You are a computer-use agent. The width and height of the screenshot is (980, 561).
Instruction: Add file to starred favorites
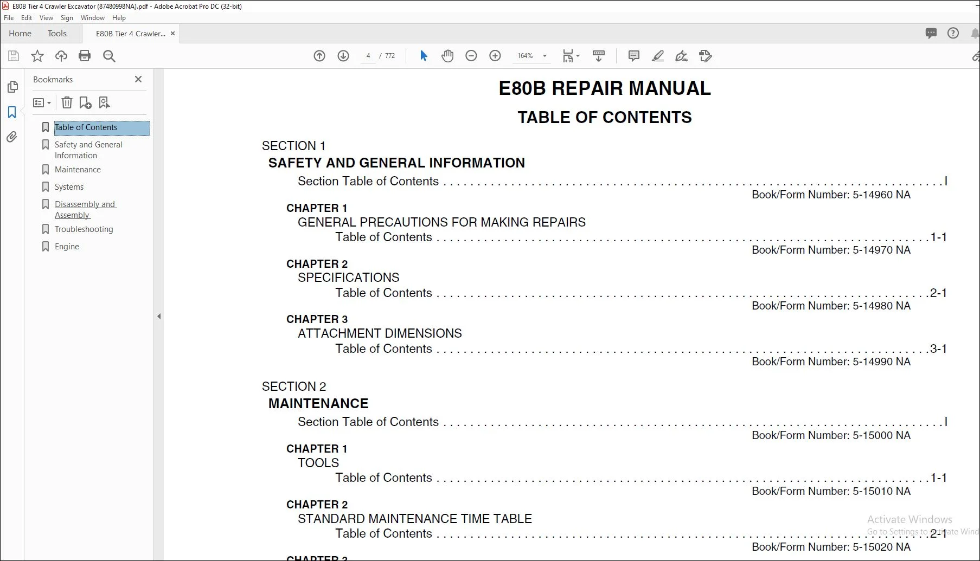click(x=37, y=56)
